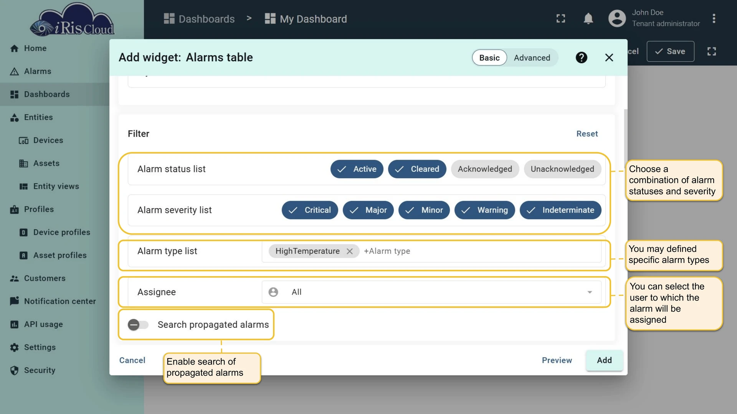Click the Add widget button

pos(604,360)
